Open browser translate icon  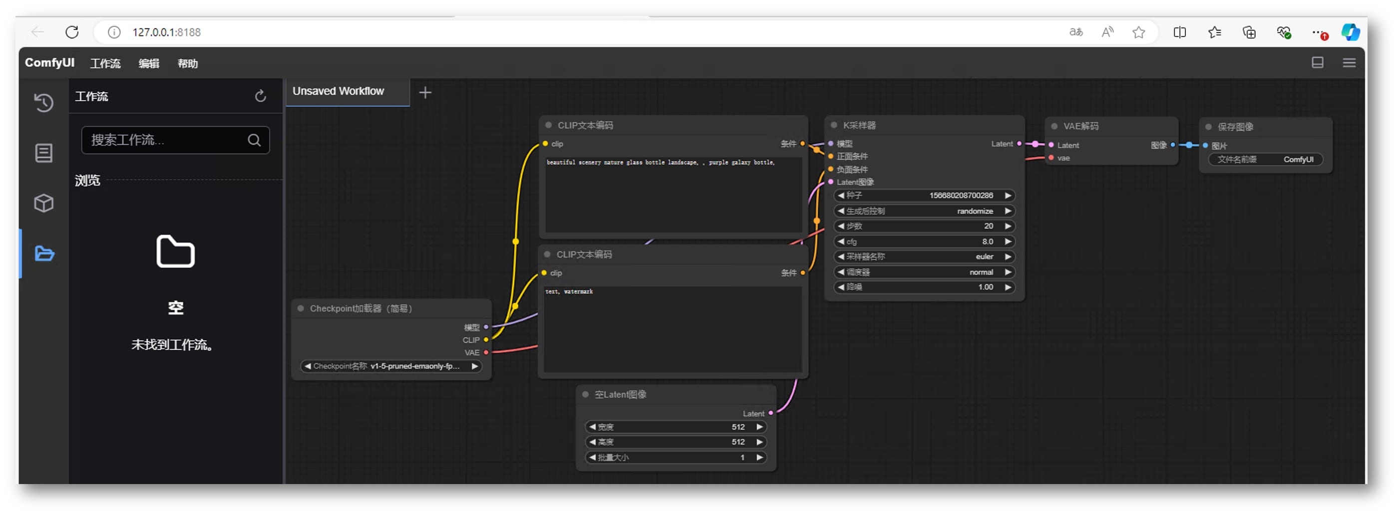[x=1075, y=32]
